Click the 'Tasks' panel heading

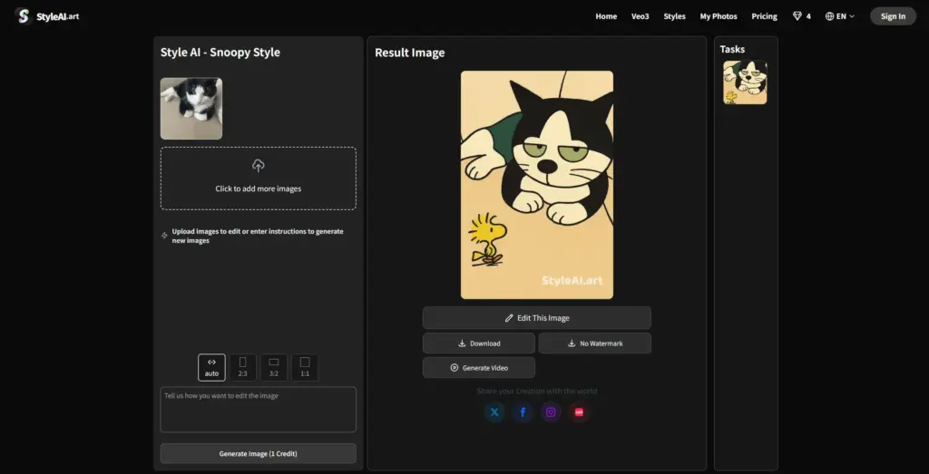coord(732,49)
